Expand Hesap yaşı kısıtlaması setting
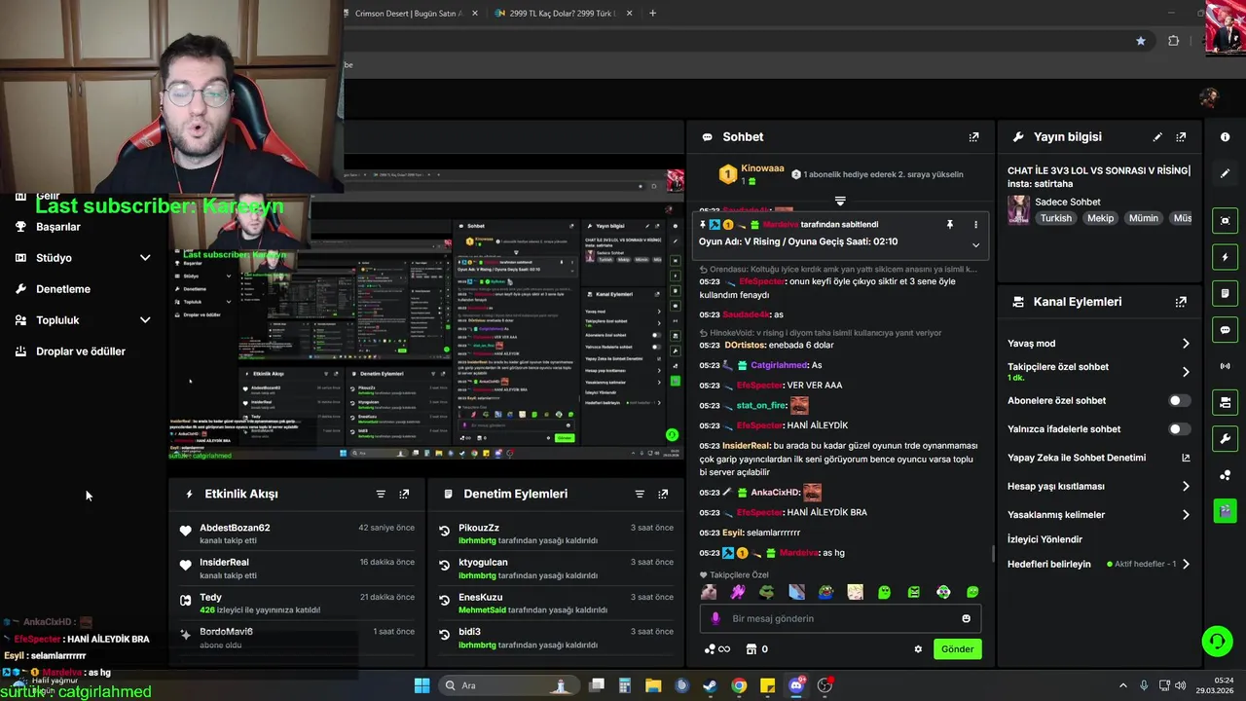1246x701 pixels. click(x=1185, y=486)
